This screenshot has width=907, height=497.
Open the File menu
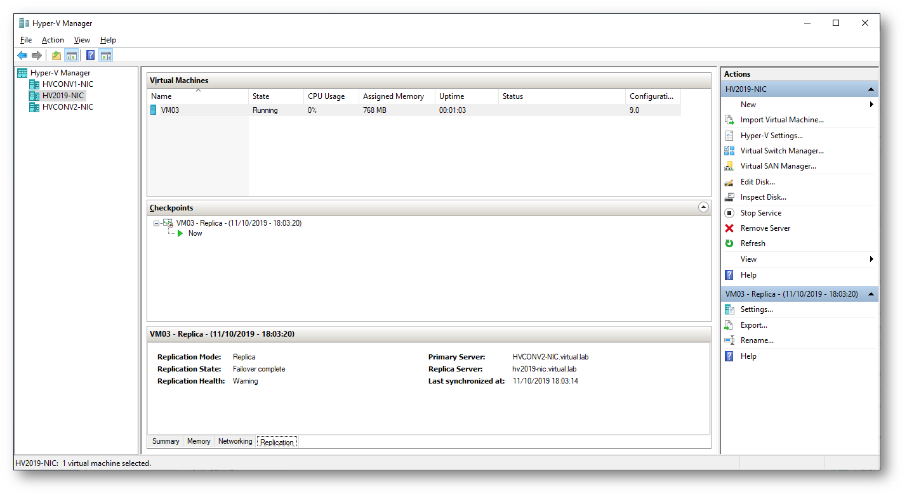(x=26, y=40)
